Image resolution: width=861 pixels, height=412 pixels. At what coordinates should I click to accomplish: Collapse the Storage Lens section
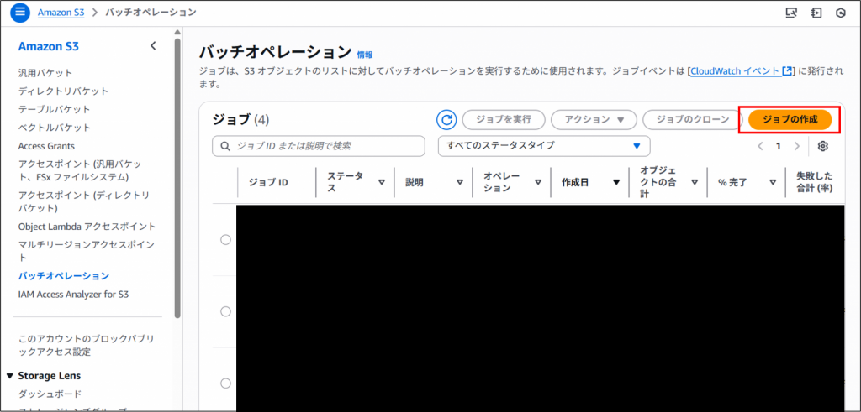click(10, 376)
